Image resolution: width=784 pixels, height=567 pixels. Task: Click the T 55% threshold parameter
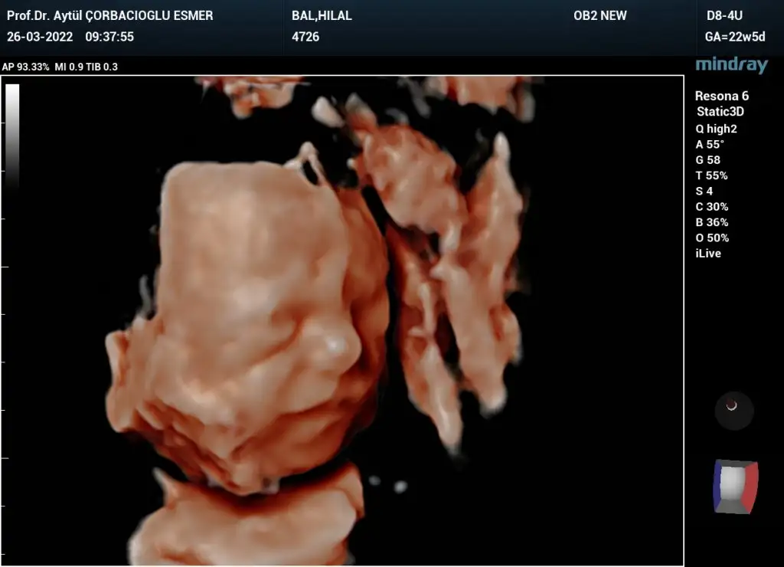(x=711, y=175)
